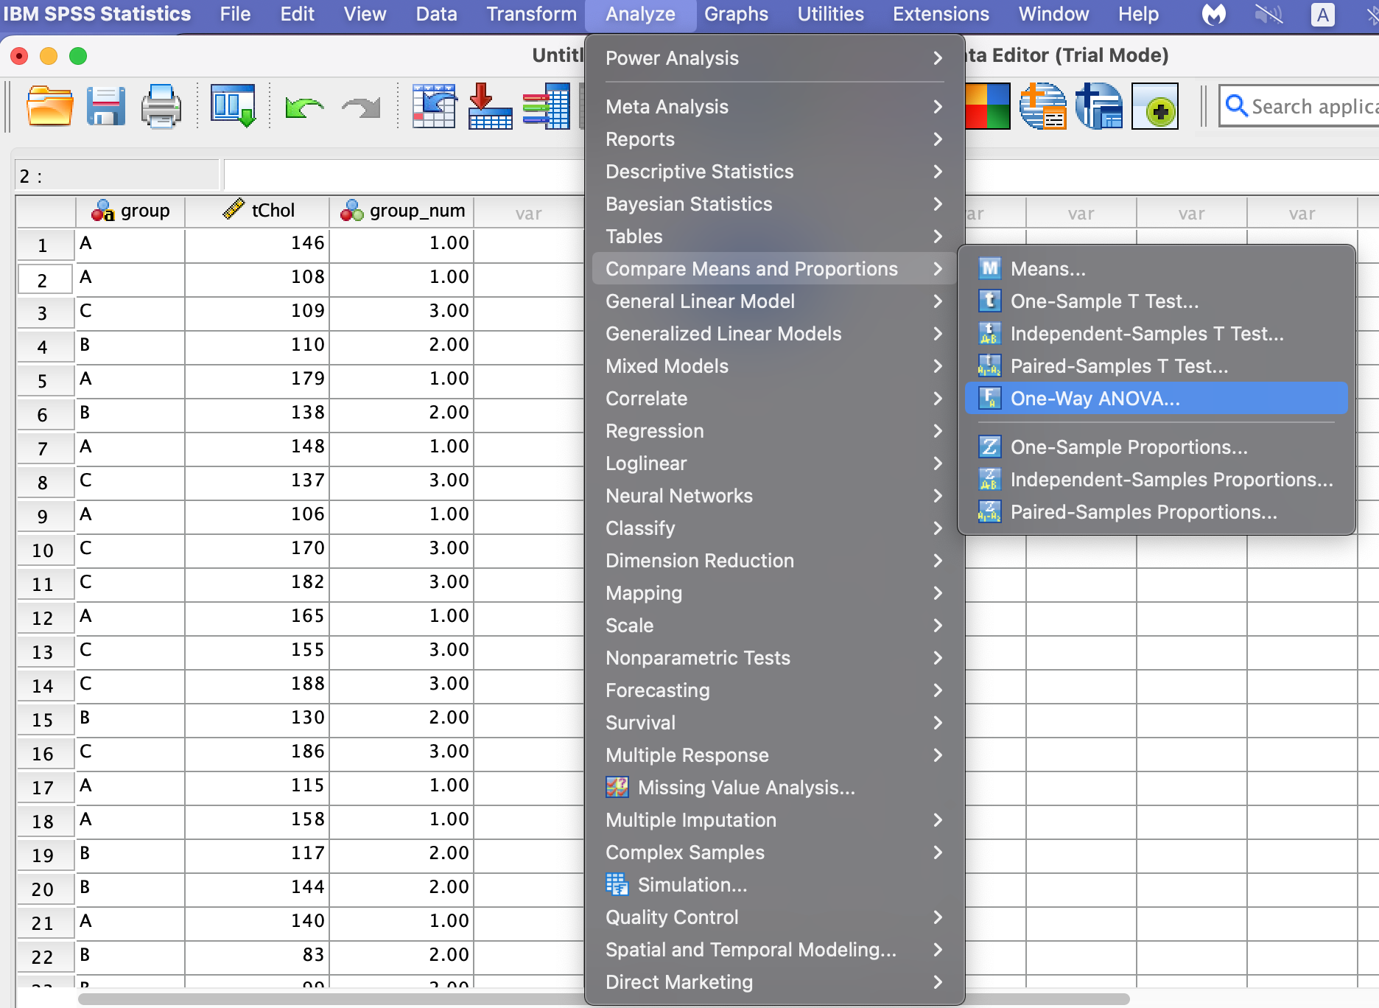Click the green plus toolbar icon
This screenshot has width=1379, height=1008.
click(1154, 107)
